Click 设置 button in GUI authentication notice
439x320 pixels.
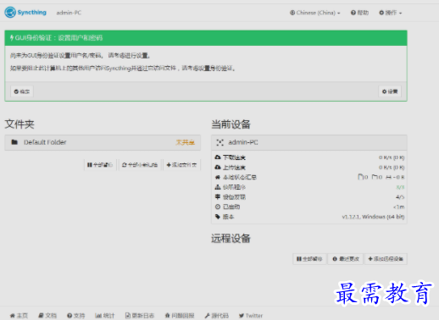coord(390,91)
